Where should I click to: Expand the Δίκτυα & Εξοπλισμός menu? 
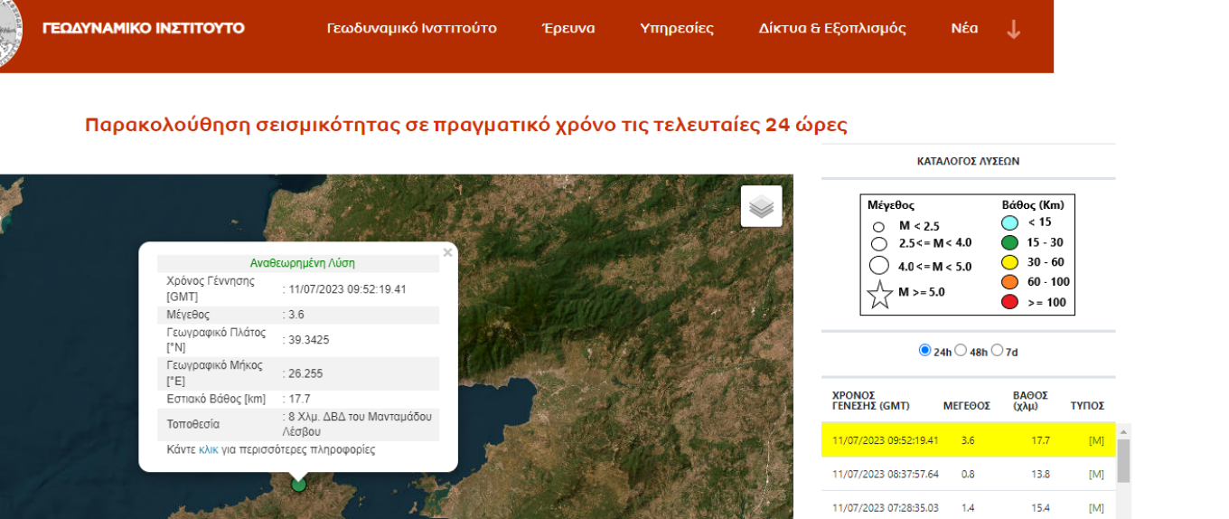(831, 28)
